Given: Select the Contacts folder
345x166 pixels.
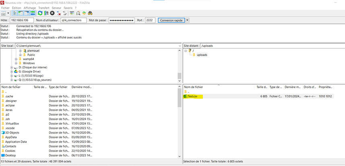Looking at the screenshot, I should click(10, 146).
